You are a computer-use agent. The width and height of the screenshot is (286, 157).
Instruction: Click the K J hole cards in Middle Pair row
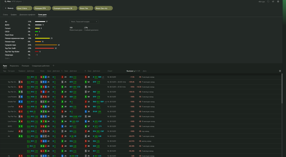[20, 102]
